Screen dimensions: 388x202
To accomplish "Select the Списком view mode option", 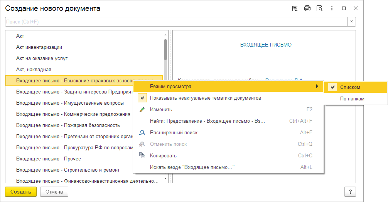I will pos(350,87).
